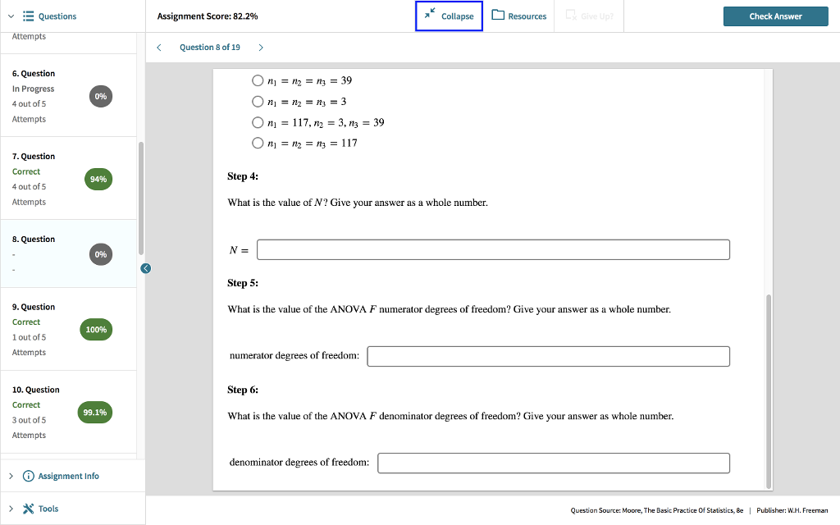Viewport: 840px width, 525px height.
Task: Click the Check Answer button
Action: (x=775, y=16)
